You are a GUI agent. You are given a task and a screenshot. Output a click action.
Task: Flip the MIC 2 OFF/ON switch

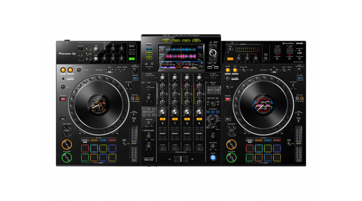click(x=80, y=59)
